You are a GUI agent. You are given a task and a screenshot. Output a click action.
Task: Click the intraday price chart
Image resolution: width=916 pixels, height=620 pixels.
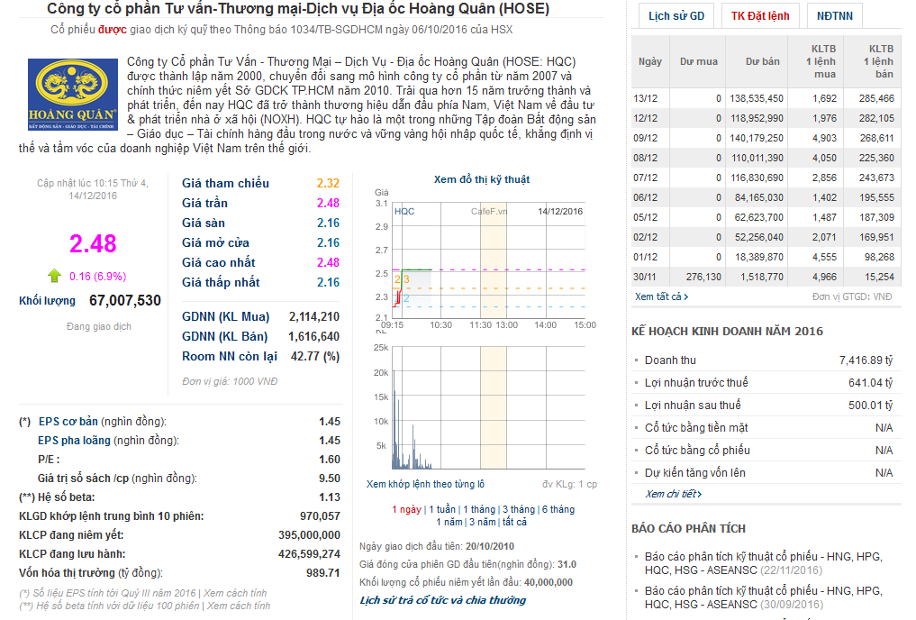click(x=488, y=260)
